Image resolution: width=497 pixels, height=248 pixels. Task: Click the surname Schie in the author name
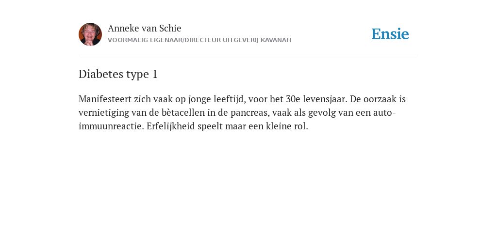(x=170, y=28)
